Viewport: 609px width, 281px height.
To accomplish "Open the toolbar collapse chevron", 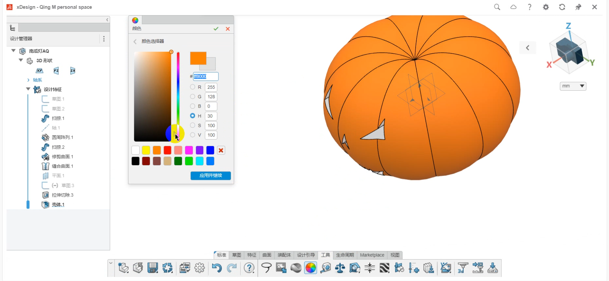I will [111, 263].
